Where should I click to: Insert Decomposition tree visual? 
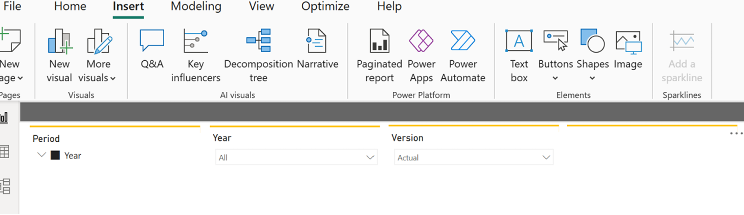point(259,56)
